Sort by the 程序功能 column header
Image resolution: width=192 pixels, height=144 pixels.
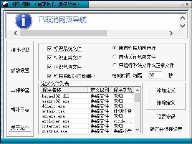pos(122,90)
